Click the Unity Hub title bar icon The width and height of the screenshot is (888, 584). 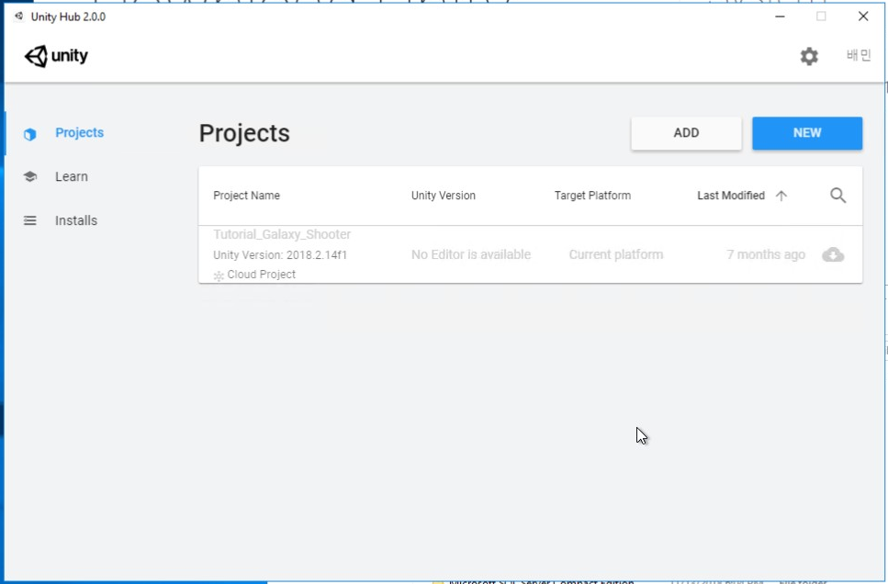[x=19, y=17]
